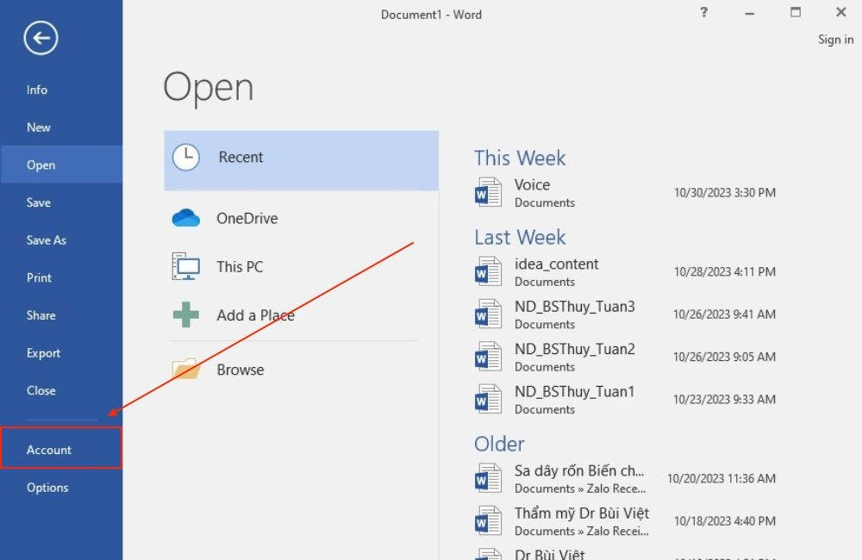This screenshot has width=862, height=560.
Task: Click the Add a Place label
Action: click(x=256, y=315)
